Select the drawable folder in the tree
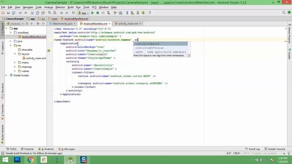 (x=27, y=50)
